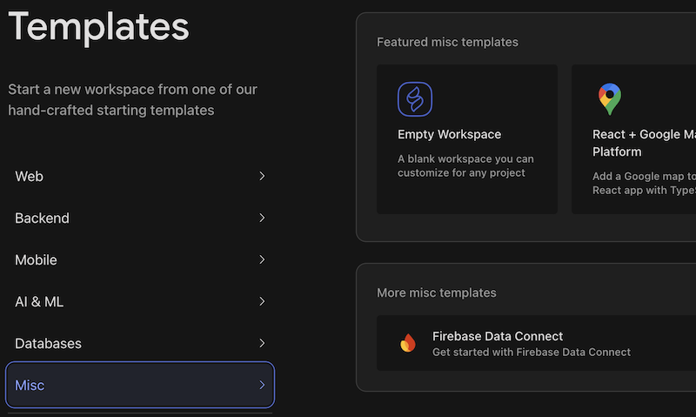Click the Templates page title

pyautogui.click(x=98, y=27)
